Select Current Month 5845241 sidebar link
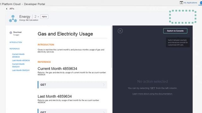The width and height of the screenshot is (202, 113). [18, 65]
